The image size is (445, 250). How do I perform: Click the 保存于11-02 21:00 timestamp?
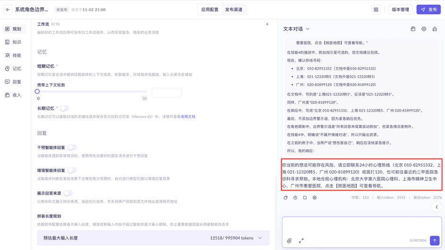tap(88, 9)
